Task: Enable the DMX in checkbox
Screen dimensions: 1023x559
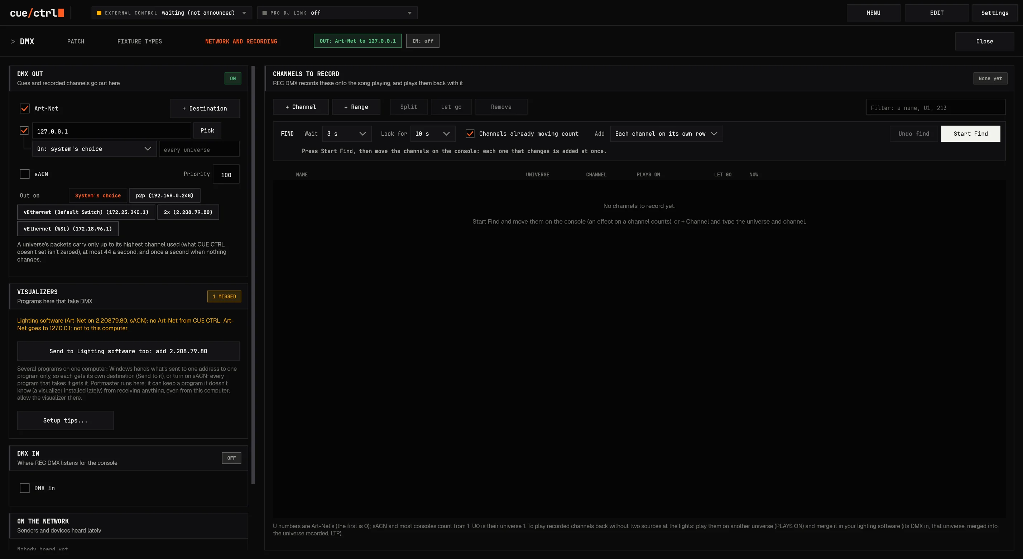Action: tap(25, 488)
